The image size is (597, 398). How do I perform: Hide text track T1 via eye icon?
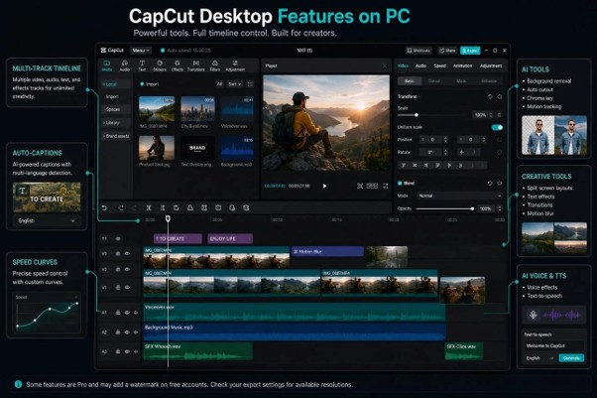pos(118,239)
